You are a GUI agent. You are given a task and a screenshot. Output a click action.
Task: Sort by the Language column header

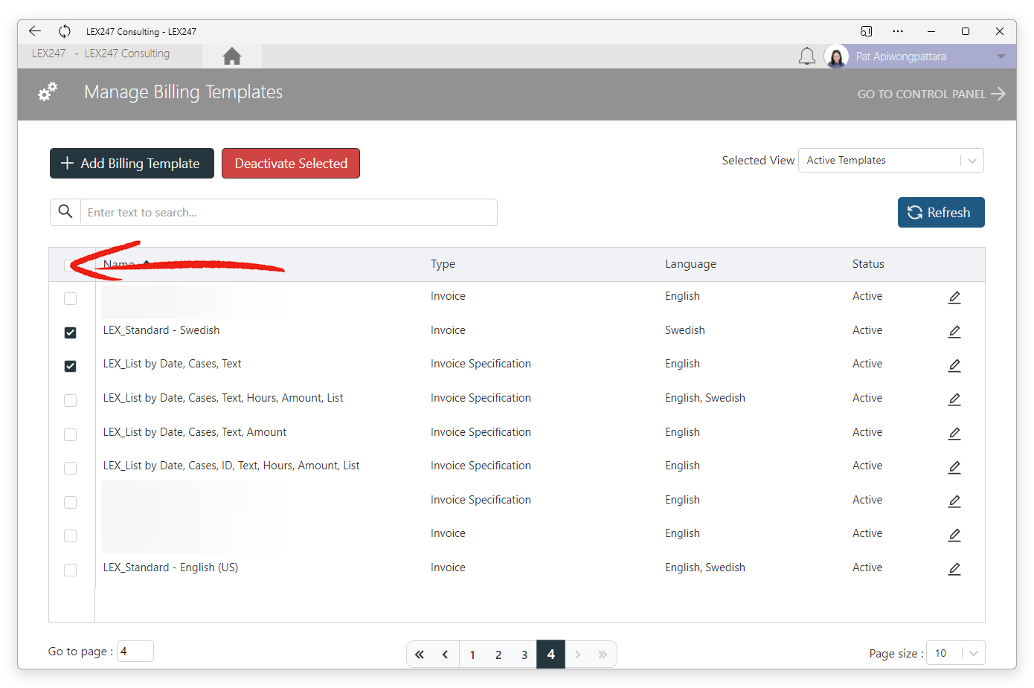tap(690, 264)
